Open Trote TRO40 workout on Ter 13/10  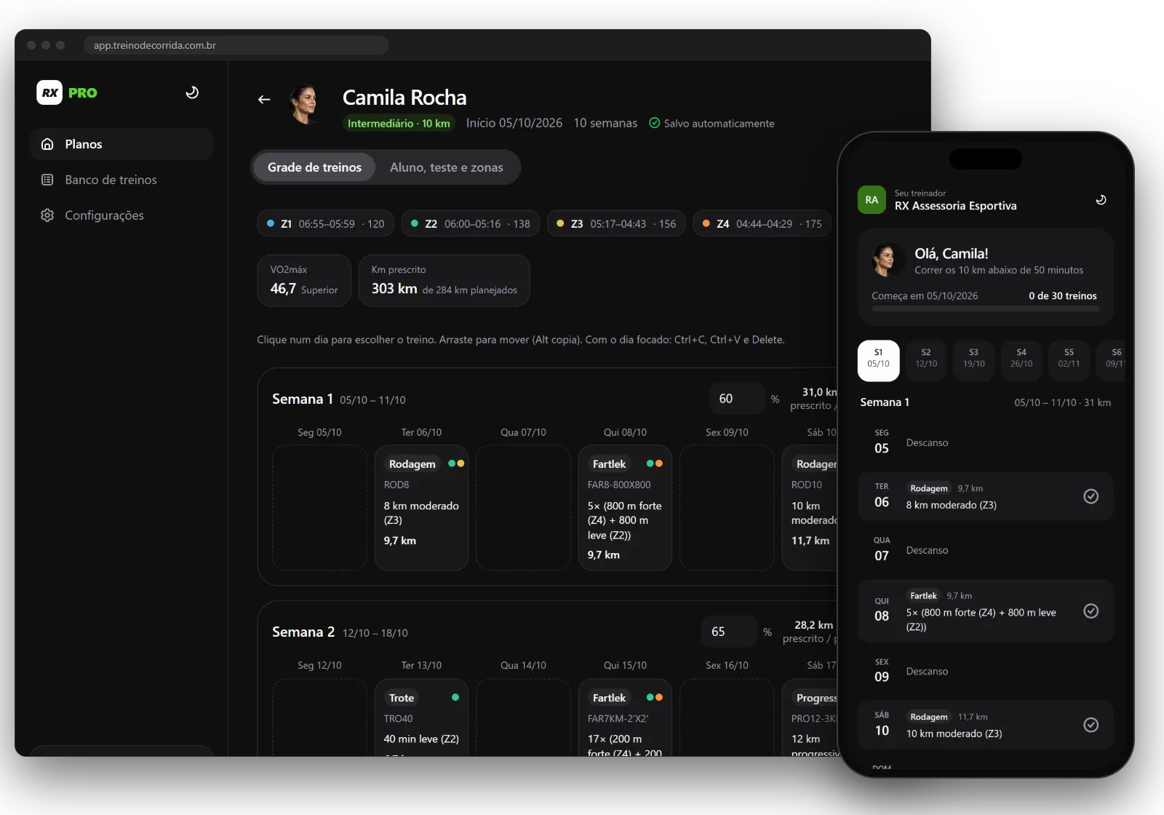[421, 717]
